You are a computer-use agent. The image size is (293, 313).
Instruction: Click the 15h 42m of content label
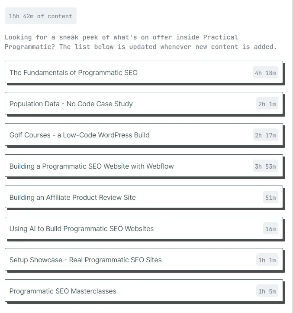(x=41, y=16)
